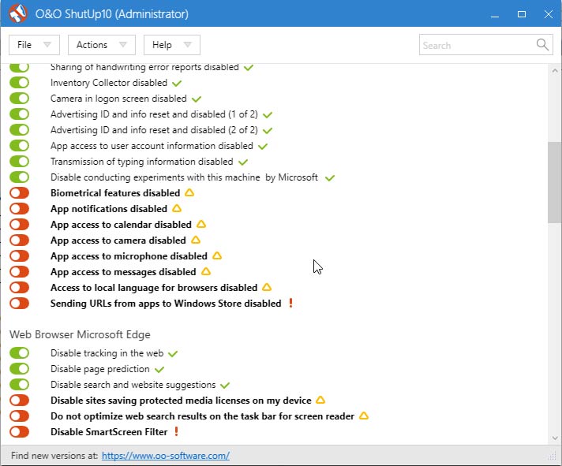Turn on App access to microphone disabled
This screenshot has height=466, width=562.
[20, 256]
